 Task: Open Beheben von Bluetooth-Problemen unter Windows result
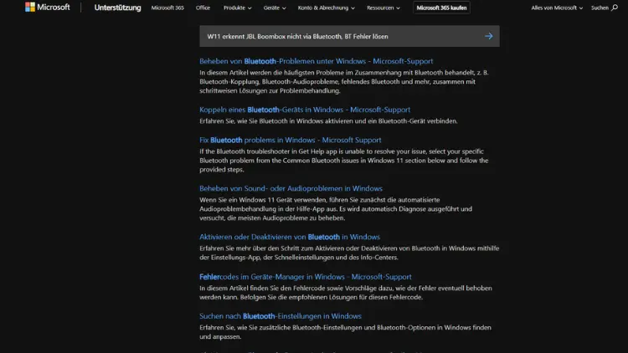tap(316, 61)
